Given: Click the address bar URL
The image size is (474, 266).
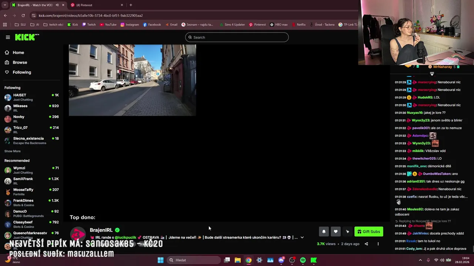Looking at the screenshot, I should pos(91,16).
